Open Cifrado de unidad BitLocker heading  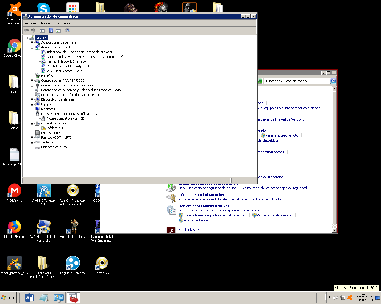[x=202, y=195]
